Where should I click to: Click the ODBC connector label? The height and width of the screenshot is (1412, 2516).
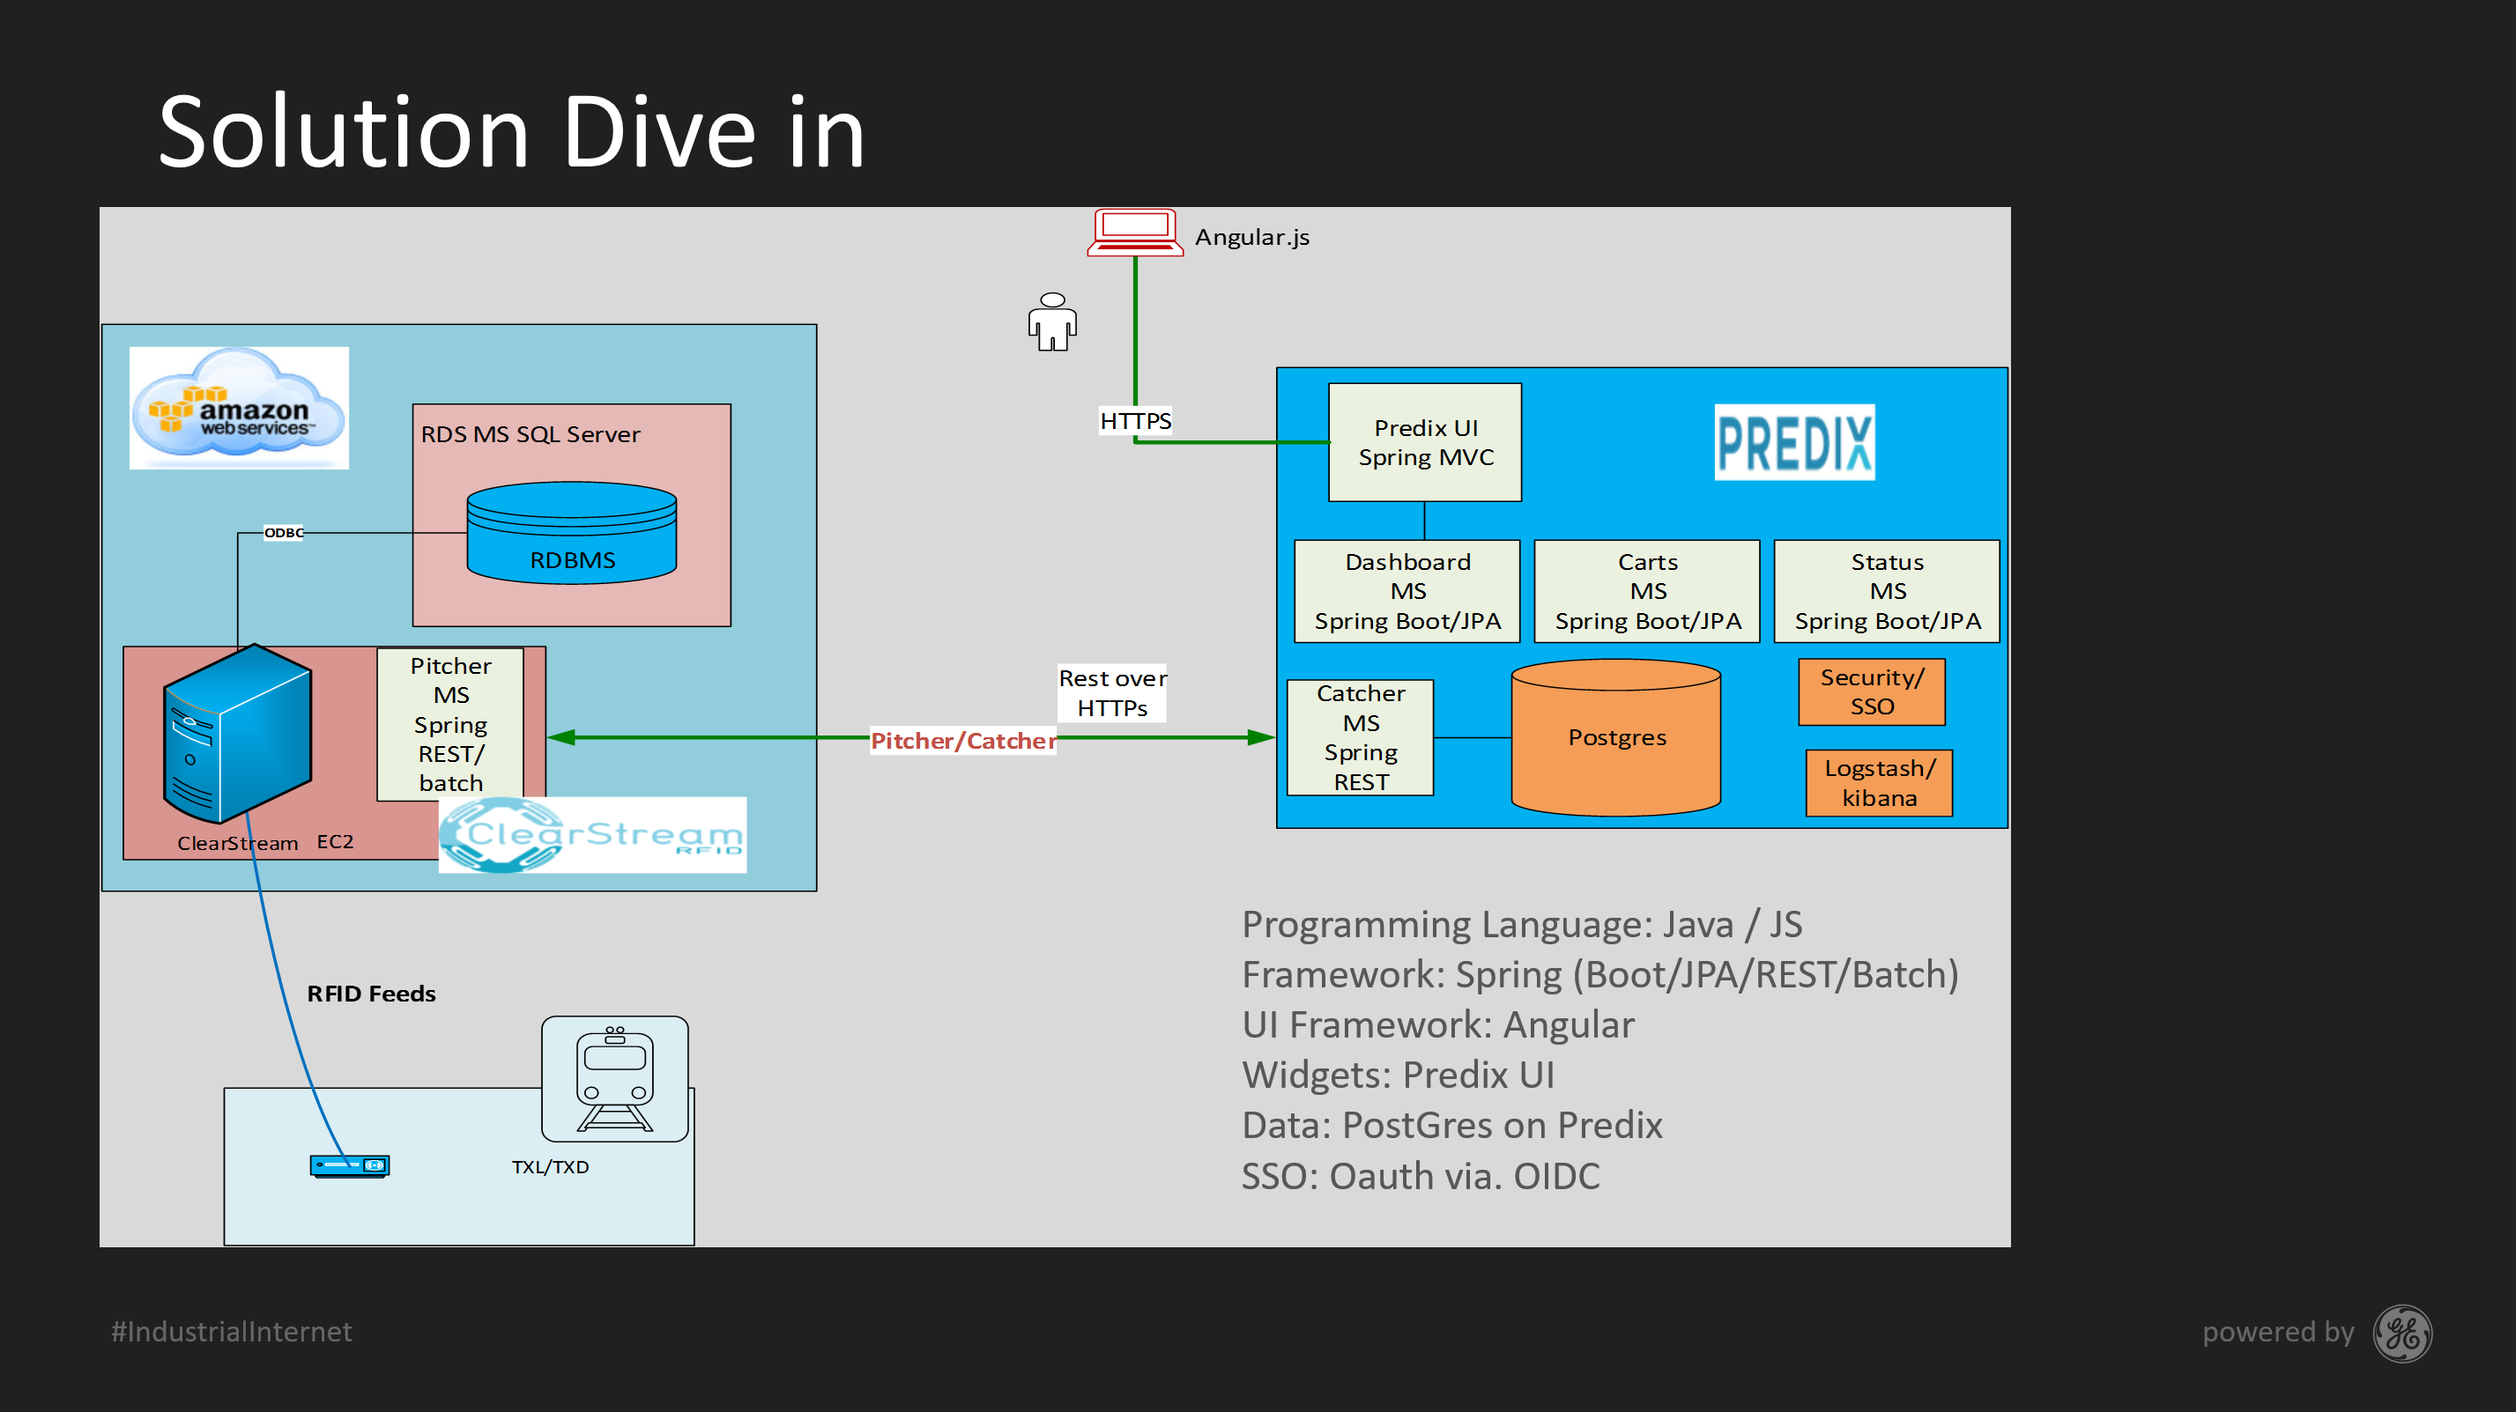coord(285,532)
